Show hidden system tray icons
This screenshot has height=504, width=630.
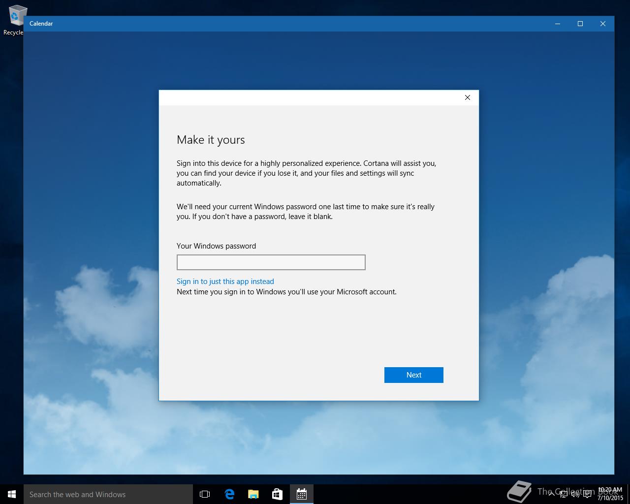(551, 494)
